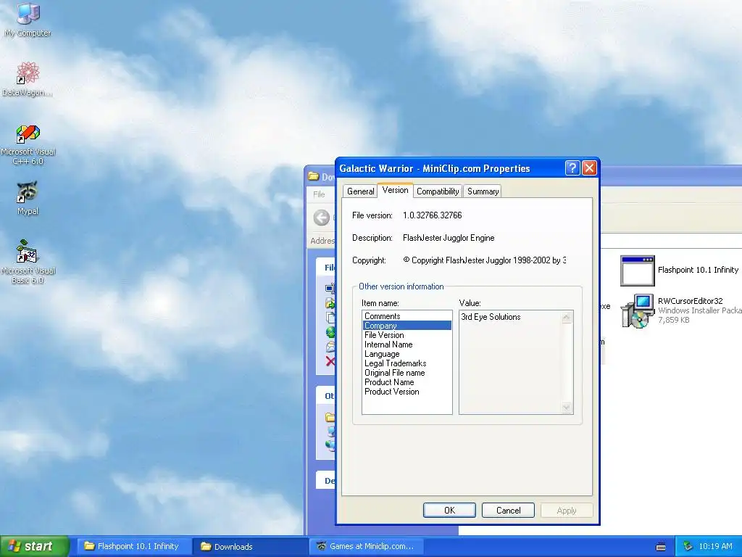Viewport: 742px width, 557px height.
Task: Select Language in the item name list
Action: tap(407, 354)
